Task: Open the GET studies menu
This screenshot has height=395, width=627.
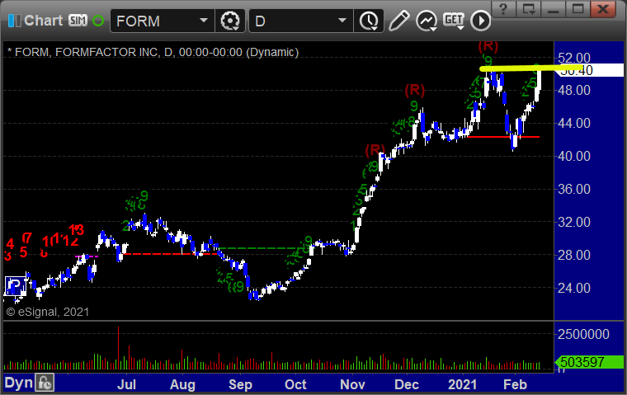Action: click(454, 21)
